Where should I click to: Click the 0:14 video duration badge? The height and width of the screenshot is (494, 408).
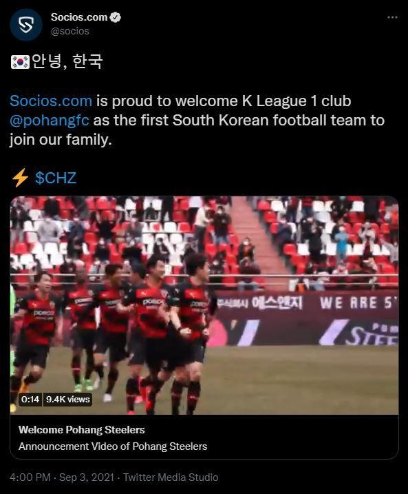point(30,400)
